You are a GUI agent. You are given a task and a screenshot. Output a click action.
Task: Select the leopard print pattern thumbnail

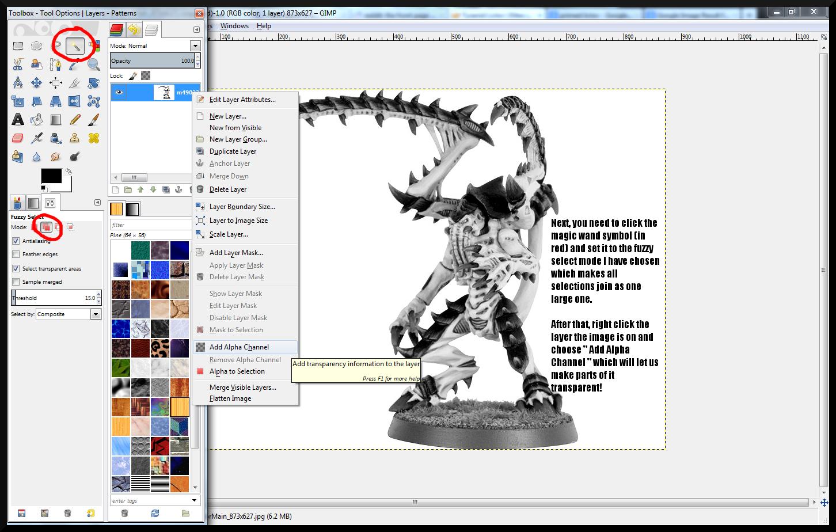159,348
